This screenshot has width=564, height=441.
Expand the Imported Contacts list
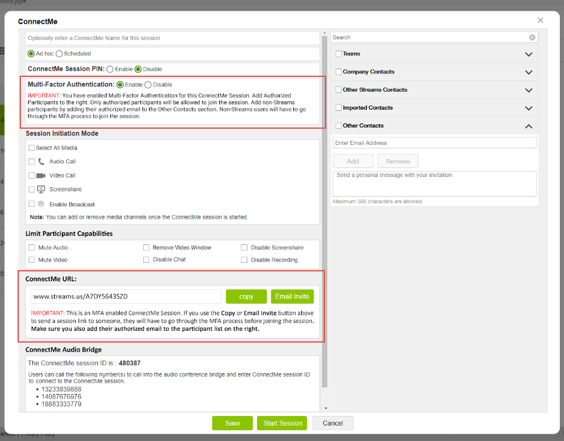[x=528, y=108]
